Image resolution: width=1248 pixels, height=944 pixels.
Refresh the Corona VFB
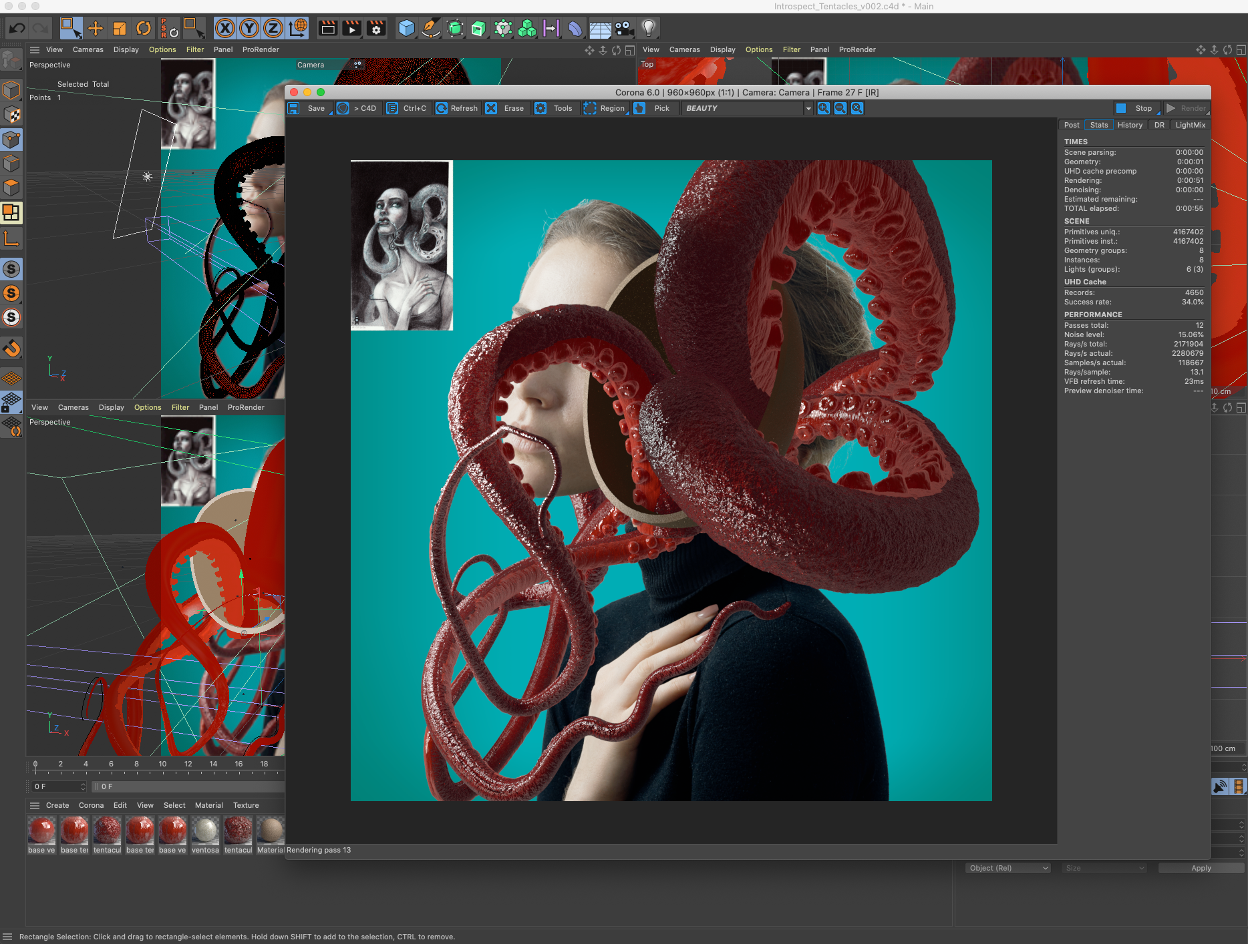[x=457, y=108]
